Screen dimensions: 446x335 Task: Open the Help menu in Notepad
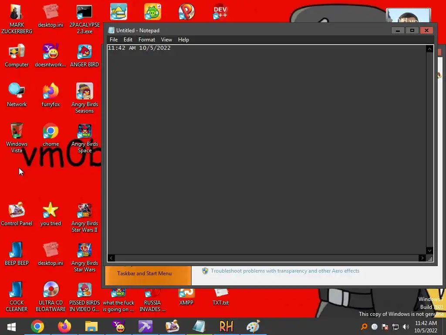click(x=183, y=40)
